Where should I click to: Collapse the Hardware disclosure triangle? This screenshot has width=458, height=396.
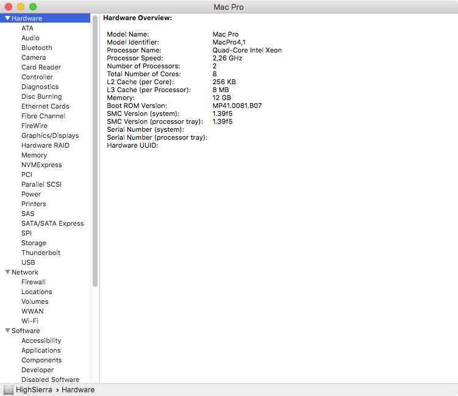click(x=8, y=18)
